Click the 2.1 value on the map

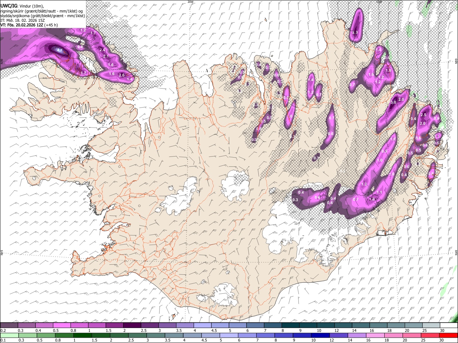106,56
